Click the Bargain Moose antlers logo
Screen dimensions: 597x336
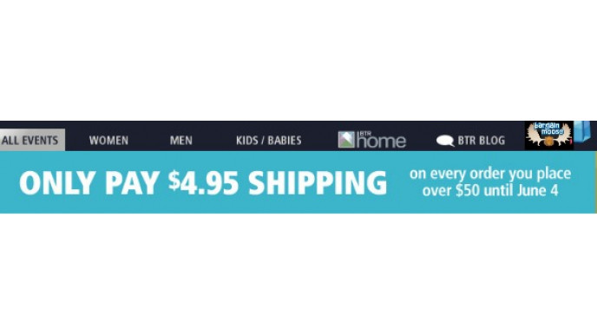pos(548,135)
